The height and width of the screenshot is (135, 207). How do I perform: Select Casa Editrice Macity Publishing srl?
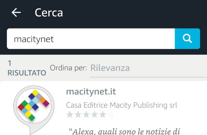[122, 105]
